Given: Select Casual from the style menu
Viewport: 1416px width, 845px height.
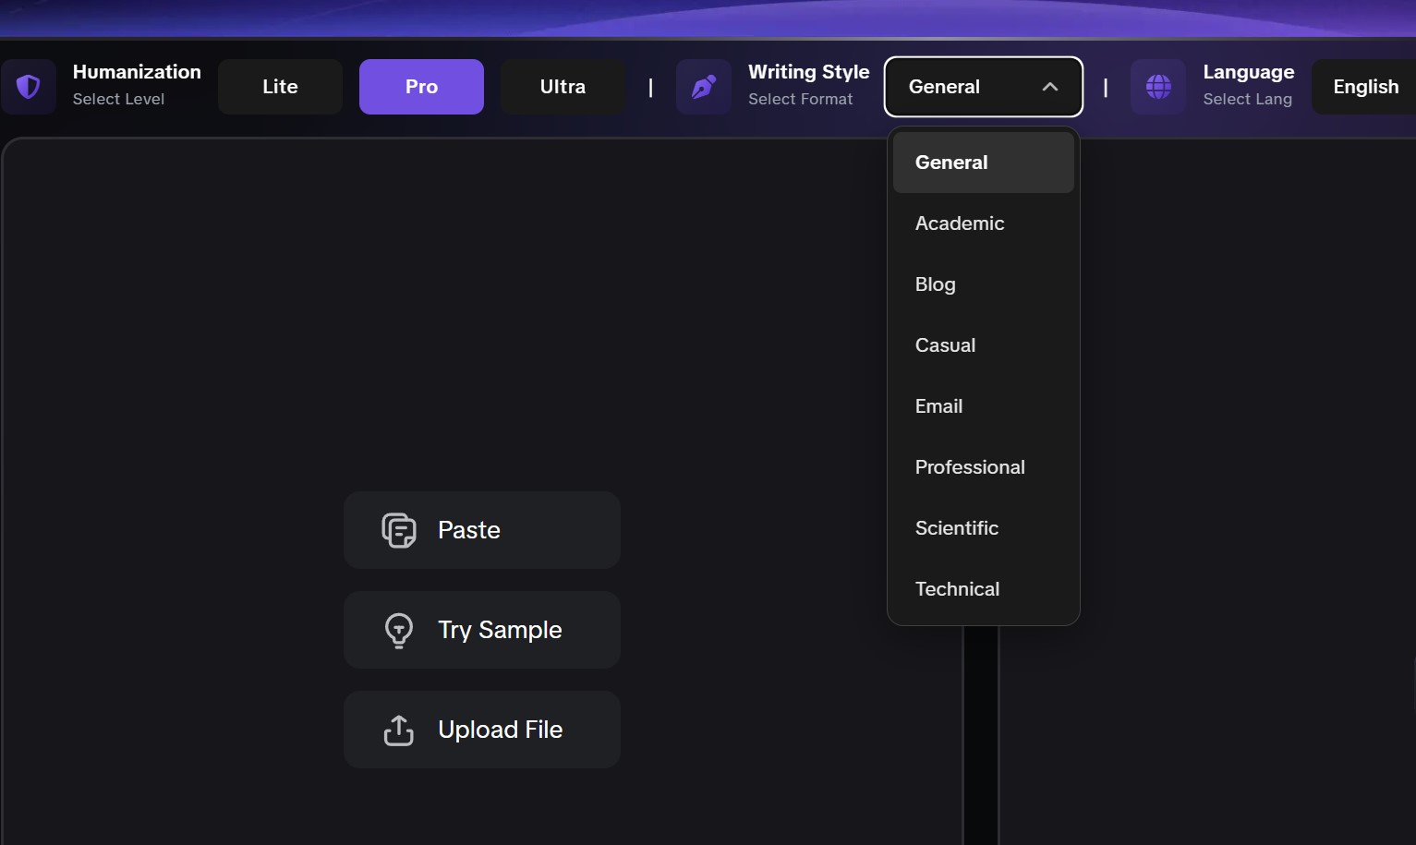Looking at the screenshot, I should 983,345.
